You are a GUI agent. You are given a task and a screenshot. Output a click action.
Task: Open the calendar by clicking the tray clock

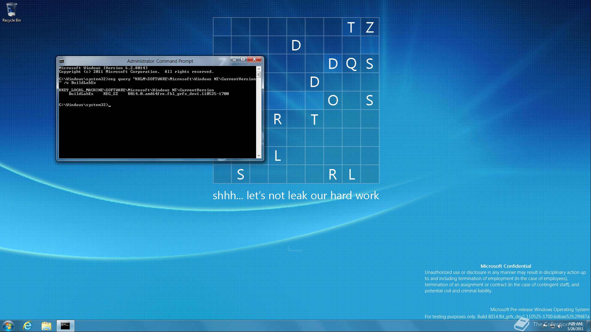[x=575, y=326]
